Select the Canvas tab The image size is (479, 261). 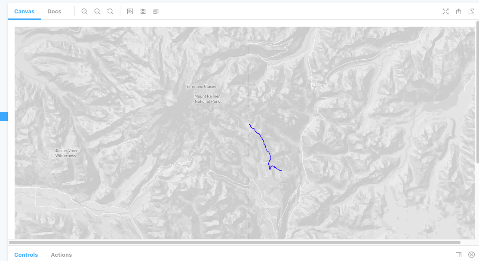[24, 12]
